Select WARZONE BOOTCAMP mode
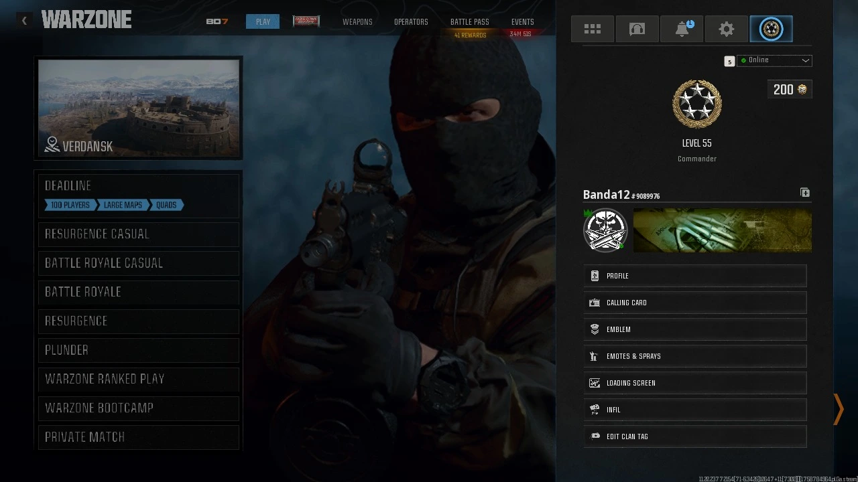858x482 pixels. coord(139,408)
